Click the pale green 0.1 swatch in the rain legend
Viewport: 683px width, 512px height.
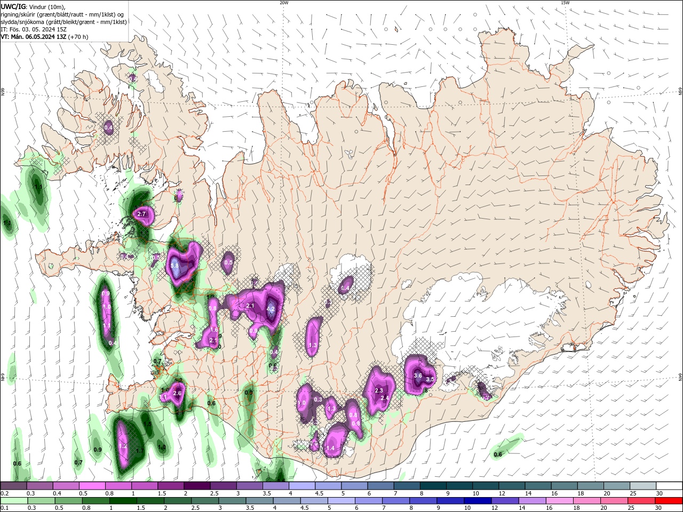click(x=14, y=501)
